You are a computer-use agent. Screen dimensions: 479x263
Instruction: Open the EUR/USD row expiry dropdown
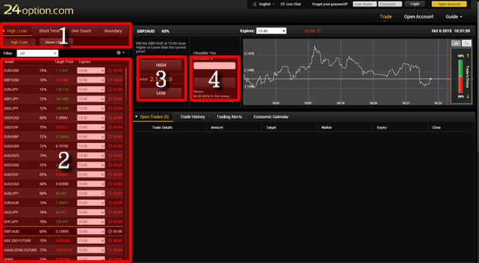91,70
